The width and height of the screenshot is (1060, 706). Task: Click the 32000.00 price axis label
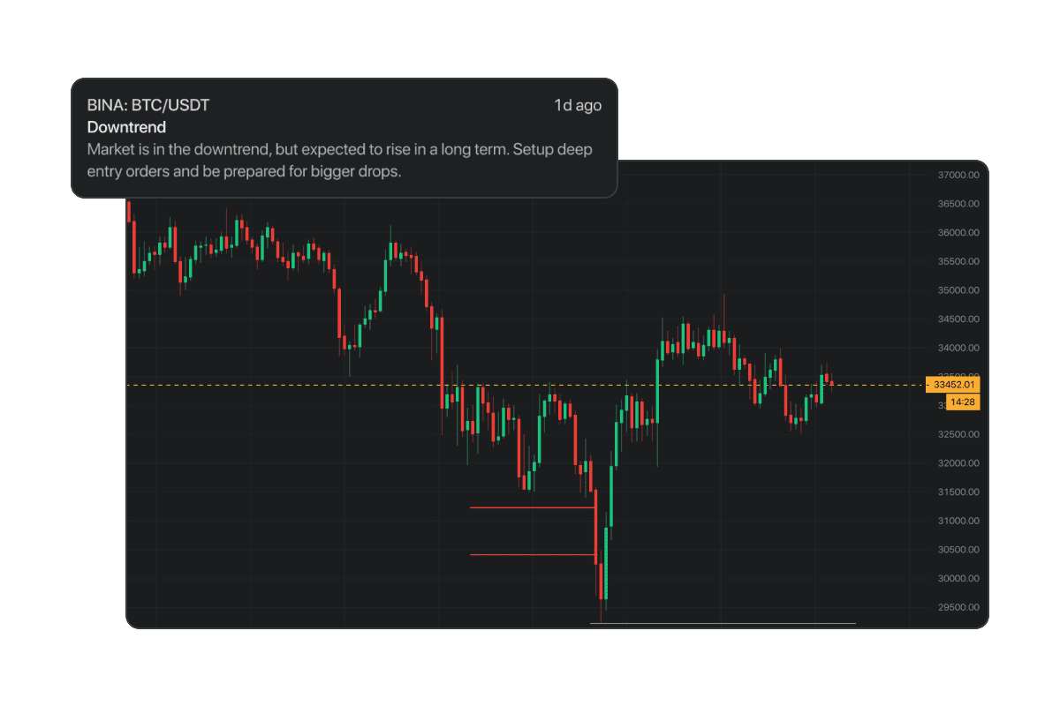tap(958, 463)
